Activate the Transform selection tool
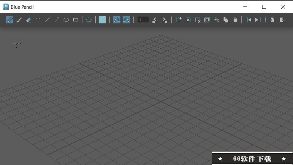 [89, 20]
